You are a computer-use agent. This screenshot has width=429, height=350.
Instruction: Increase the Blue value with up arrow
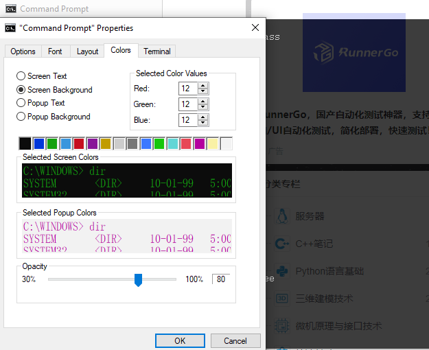coord(203,117)
